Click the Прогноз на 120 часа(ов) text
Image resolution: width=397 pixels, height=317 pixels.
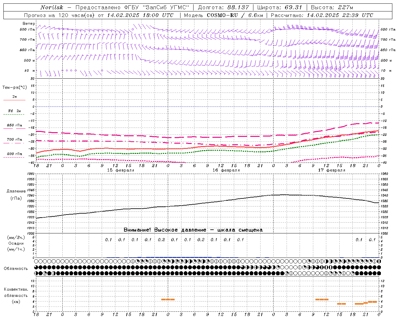click(60, 15)
